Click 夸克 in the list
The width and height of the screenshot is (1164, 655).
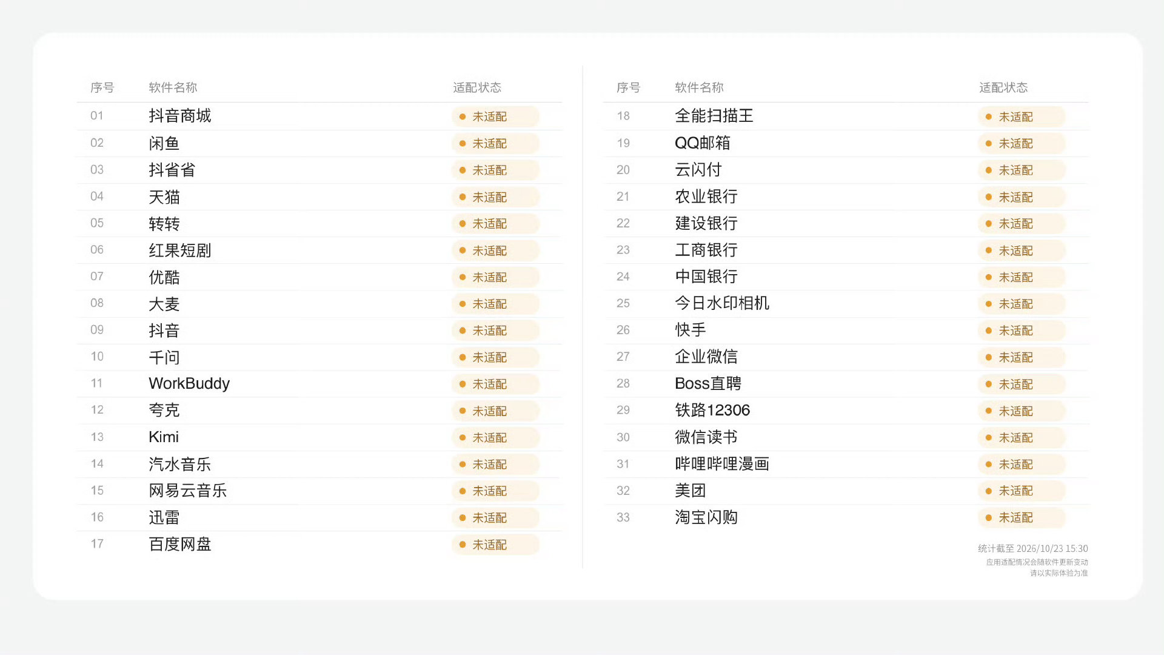164,410
